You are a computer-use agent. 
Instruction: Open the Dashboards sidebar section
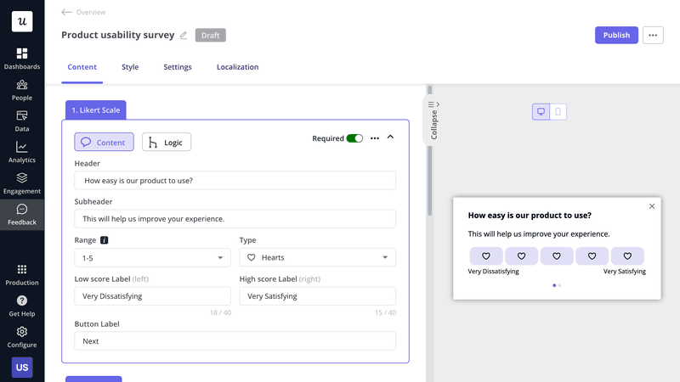pyautogui.click(x=22, y=59)
